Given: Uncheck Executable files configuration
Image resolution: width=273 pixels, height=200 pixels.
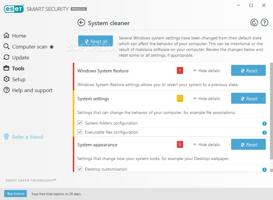Looking at the screenshot, I should [80, 132].
